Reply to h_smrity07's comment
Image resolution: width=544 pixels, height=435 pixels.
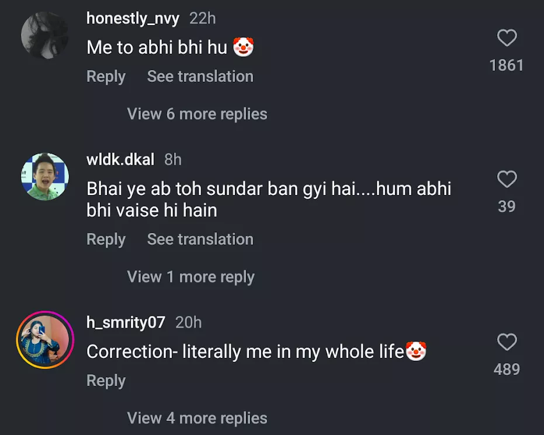(106, 381)
